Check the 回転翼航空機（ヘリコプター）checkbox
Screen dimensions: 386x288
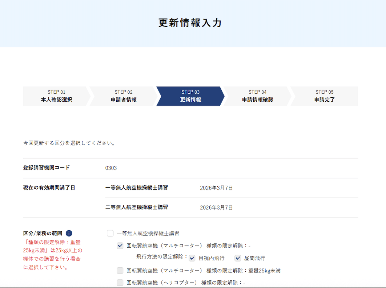coord(120,283)
